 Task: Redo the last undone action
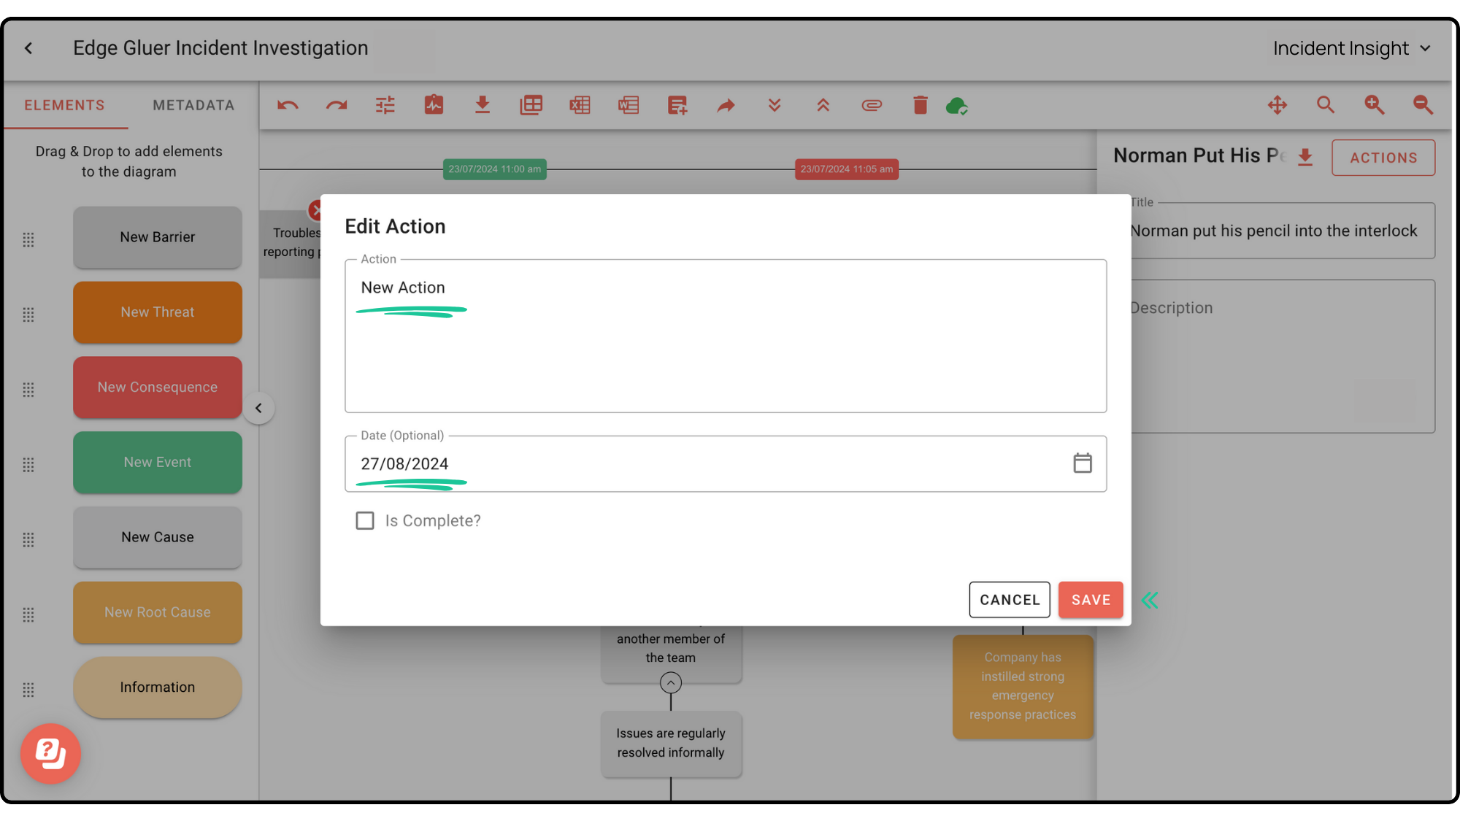coord(337,105)
